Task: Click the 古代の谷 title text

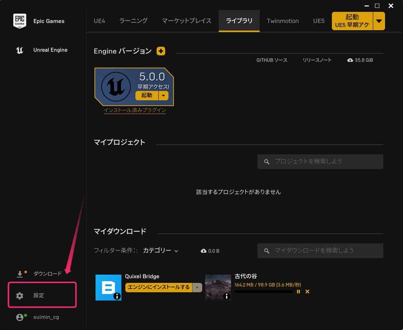Action: 246,276
